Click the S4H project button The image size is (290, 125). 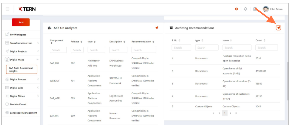[21, 22]
